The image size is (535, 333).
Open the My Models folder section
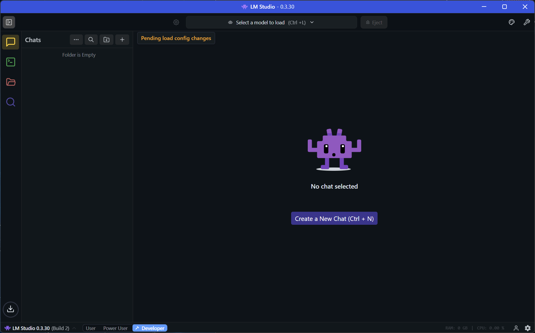(x=11, y=82)
